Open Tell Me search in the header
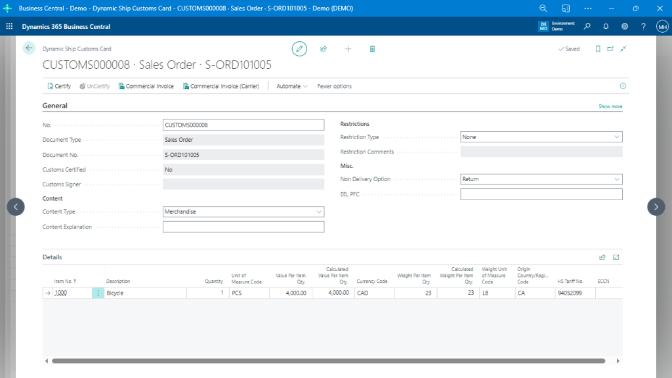672x378 pixels. [x=587, y=26]
